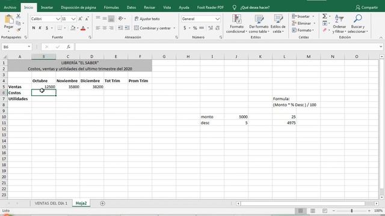The height and width of the screenshot is (216, 385).
Task: Align text to top
Action: pos(98,19)
